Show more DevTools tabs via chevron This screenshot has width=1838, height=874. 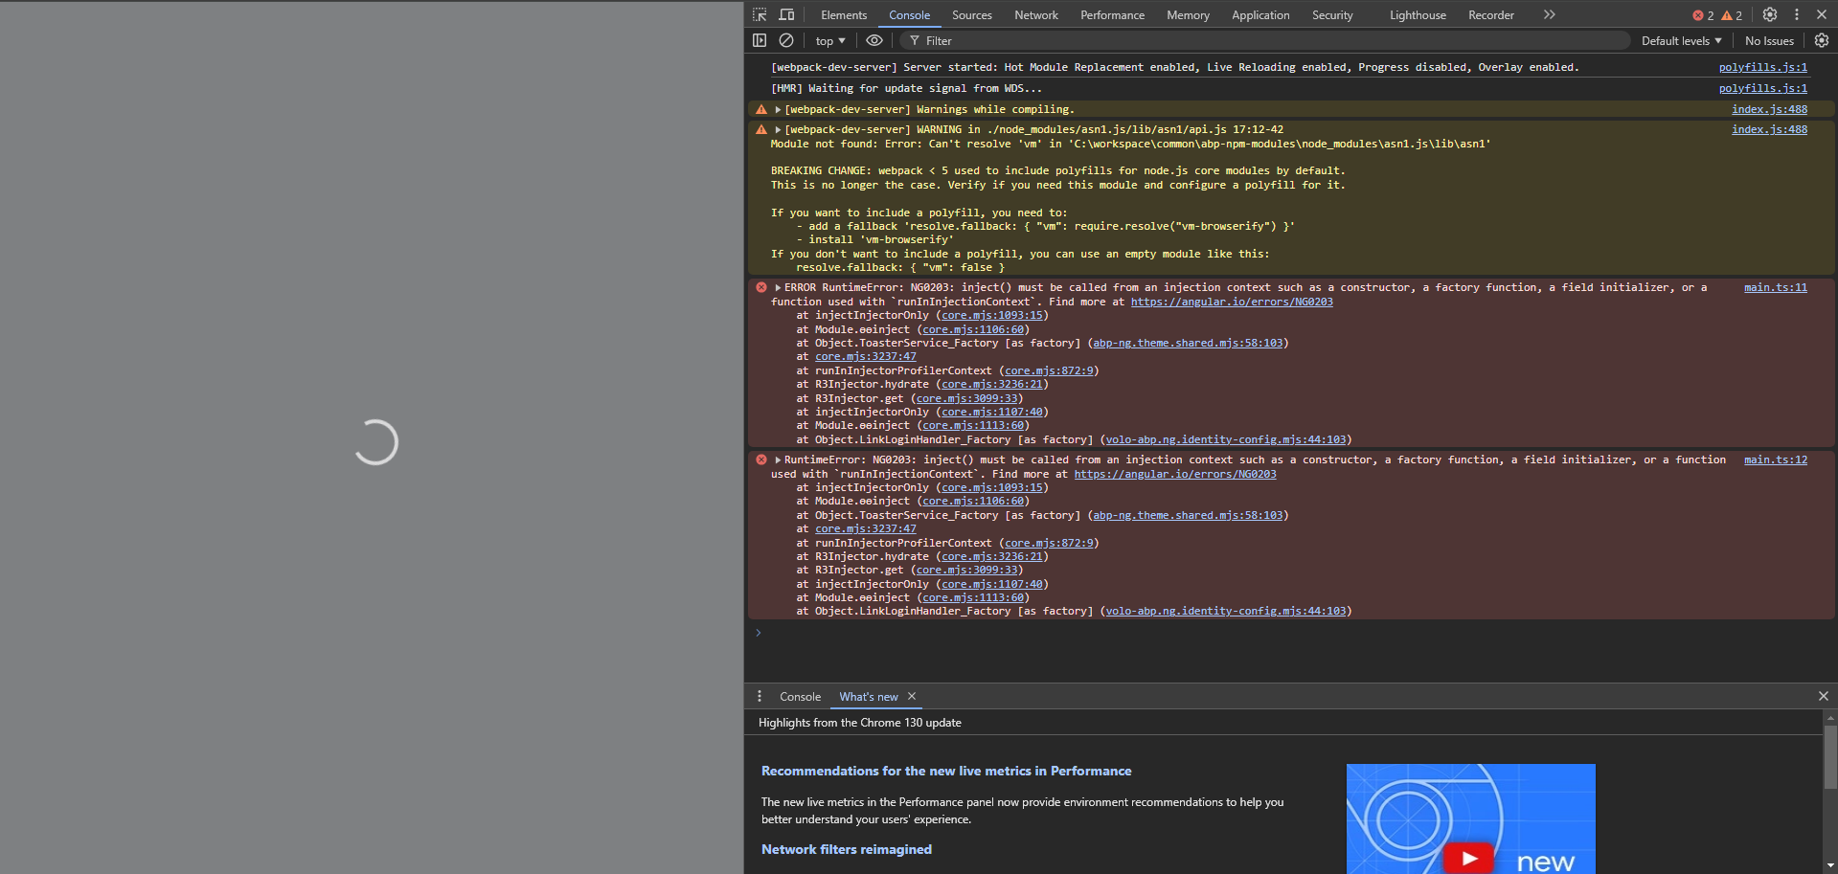[x=1550, y=14]
